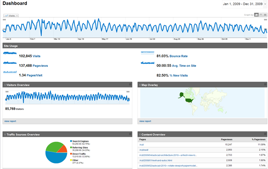Select the orange Direct Traffic pie slice
The height and width of the screenshot is (169, 268).
(x=63, y=149)
